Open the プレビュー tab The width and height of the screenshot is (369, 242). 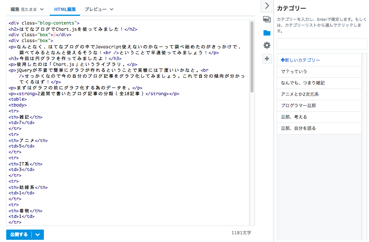click(x=95, y=10)
